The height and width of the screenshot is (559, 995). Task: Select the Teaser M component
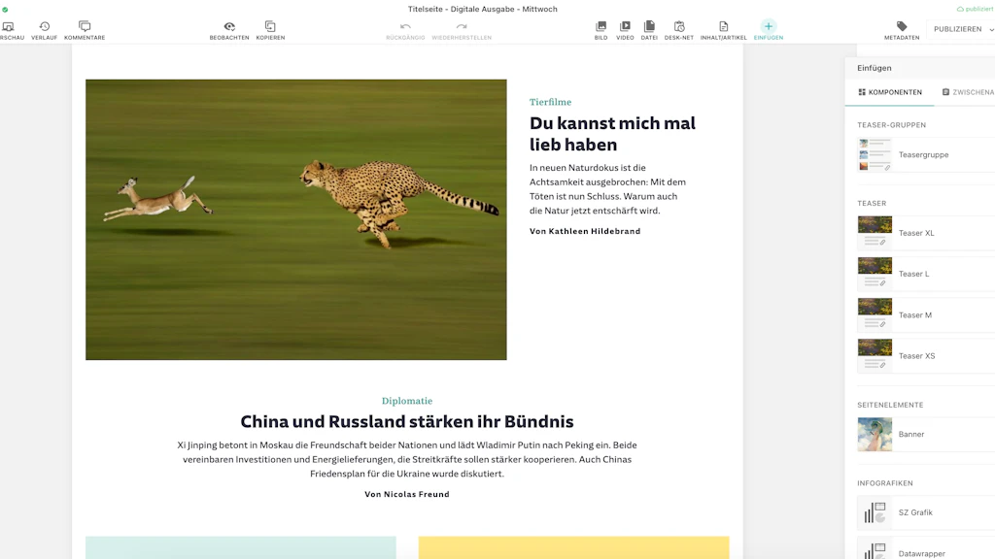click(x=926, y=315)
